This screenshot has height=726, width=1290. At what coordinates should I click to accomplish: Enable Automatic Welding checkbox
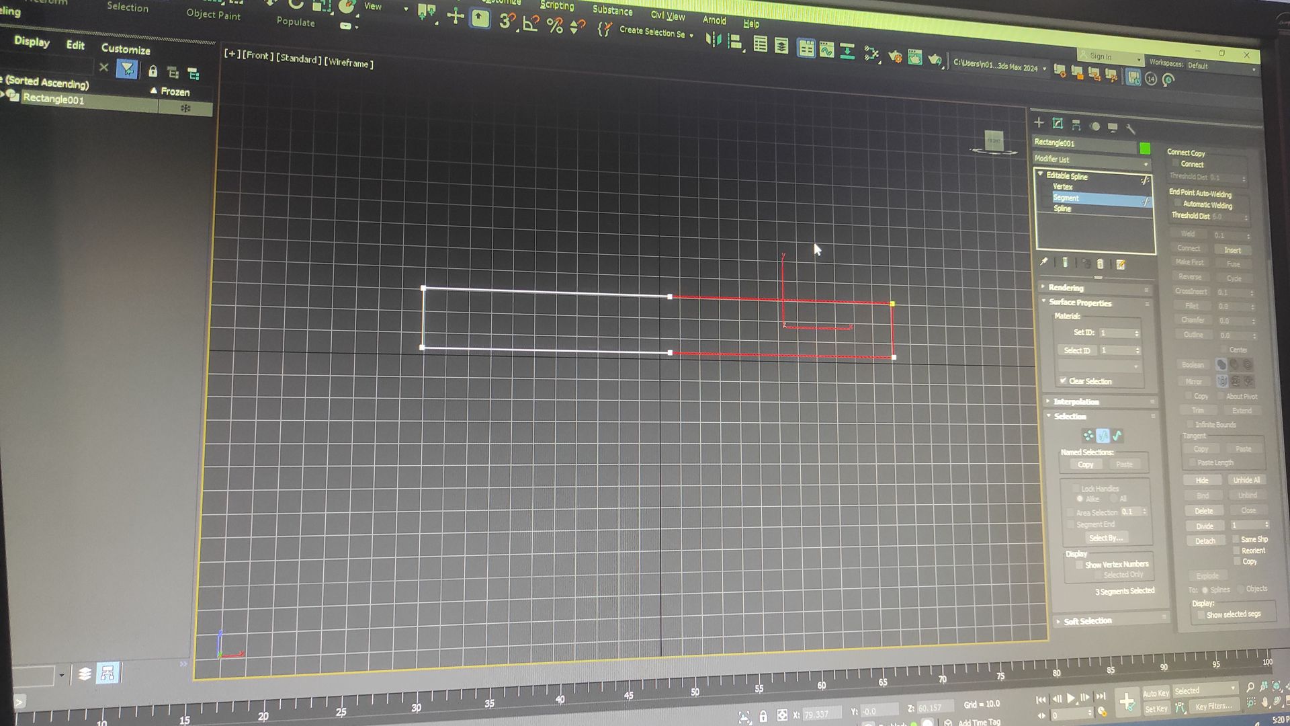pos(1178,204)
